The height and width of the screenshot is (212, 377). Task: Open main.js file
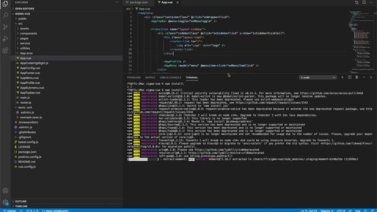[x=25, y=98]
